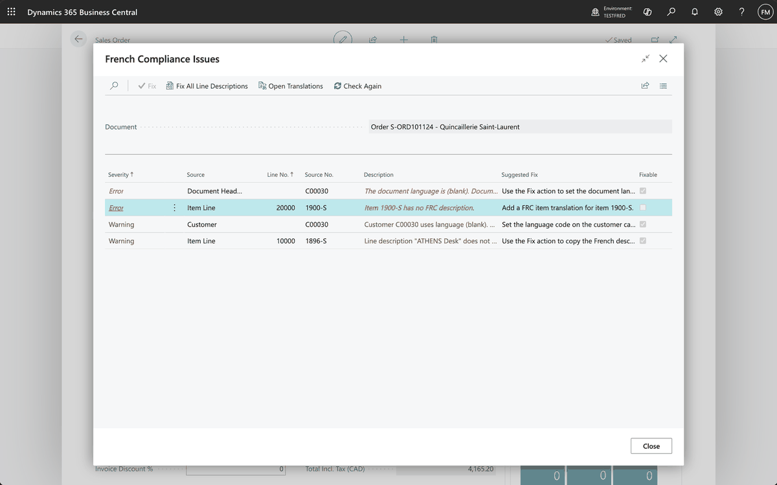Open the Suggested Fix column header menu
Screen dimensions: 777x485
[x=519, y=175]
